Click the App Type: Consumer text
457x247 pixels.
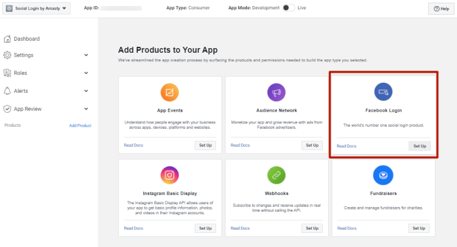(188, 8)
